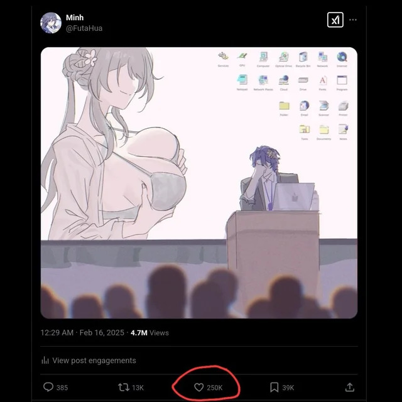Click the Documents folder icon in image
The height and width of the screenshot is (402, 402).
(324, 130)
